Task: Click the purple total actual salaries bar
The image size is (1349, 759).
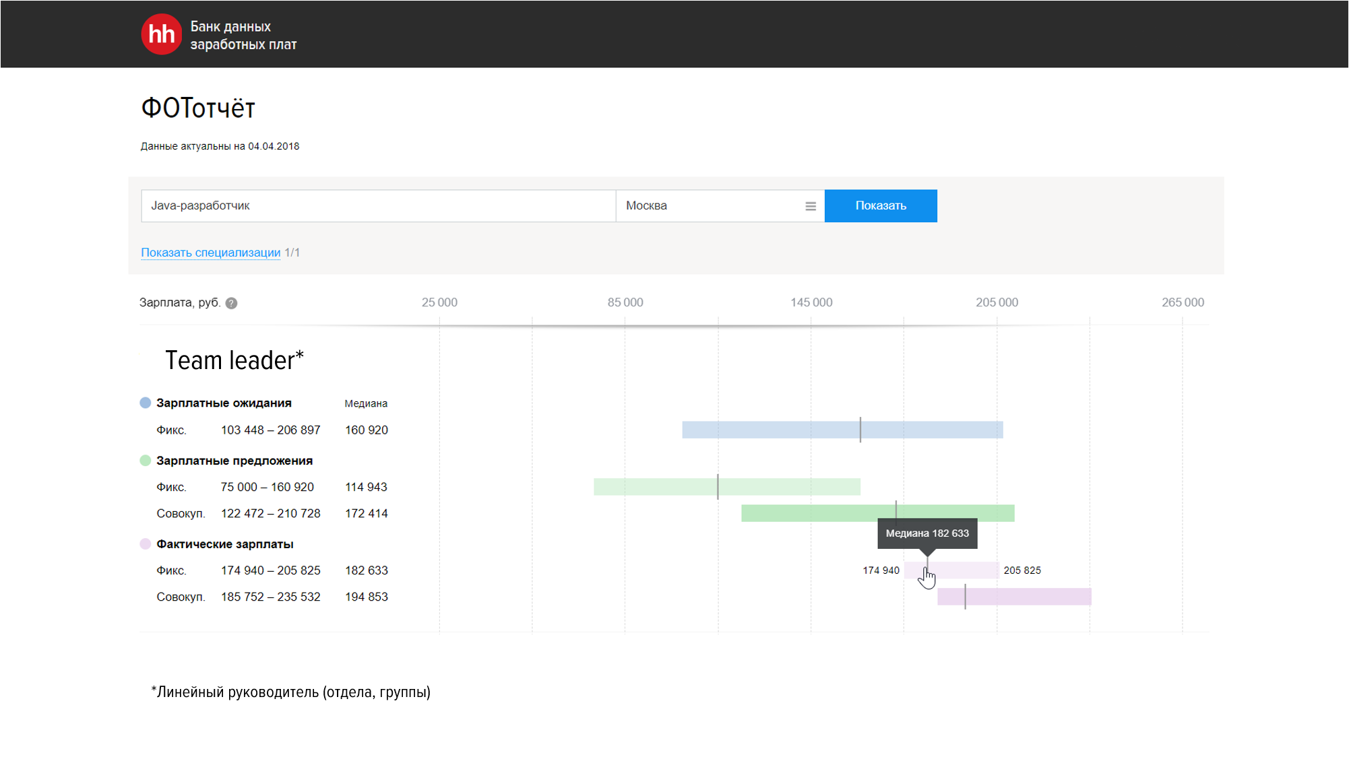Action: [x=1014, y=597]
